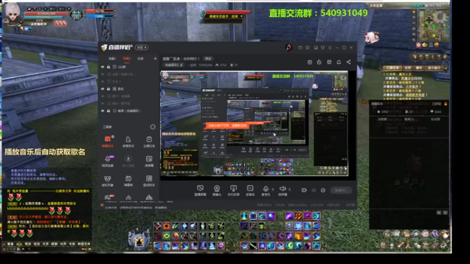Add a screen capture source from bottom toolbar
This screenshot has width=470, height=264.
coord(200,190)
